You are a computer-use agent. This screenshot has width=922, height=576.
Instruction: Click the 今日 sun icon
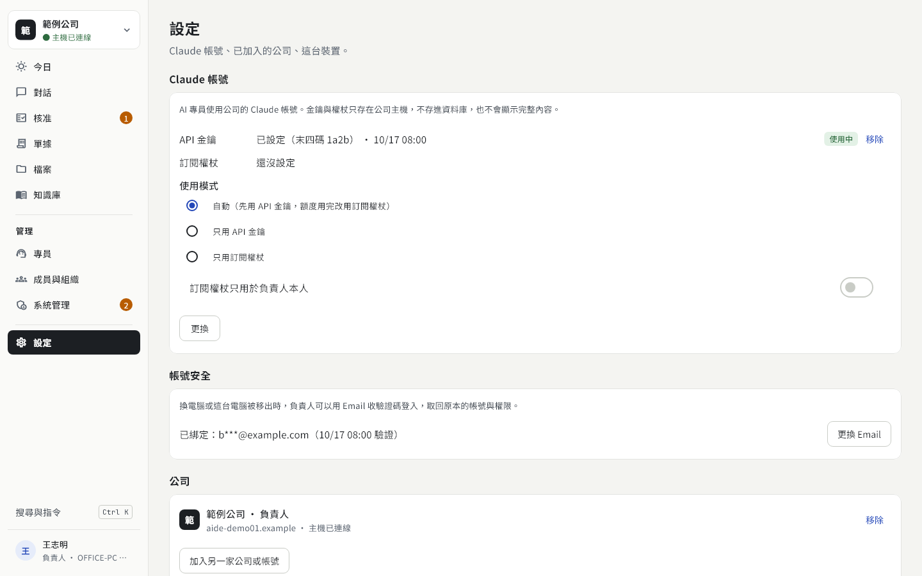[x=21, y=67]
